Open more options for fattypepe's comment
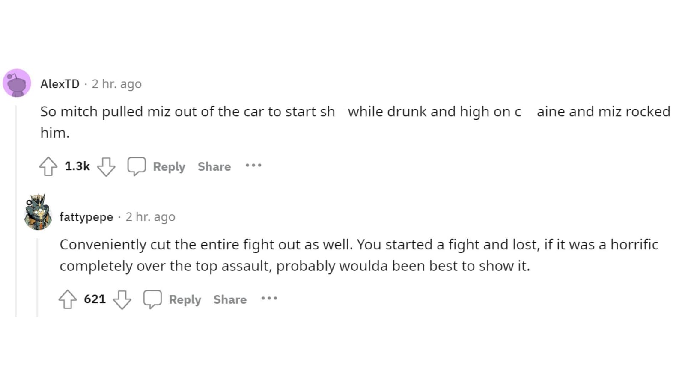The image size is (685, 385). (269, 299)
